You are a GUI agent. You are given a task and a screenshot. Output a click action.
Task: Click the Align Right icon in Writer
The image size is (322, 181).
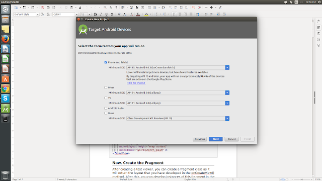186,14
